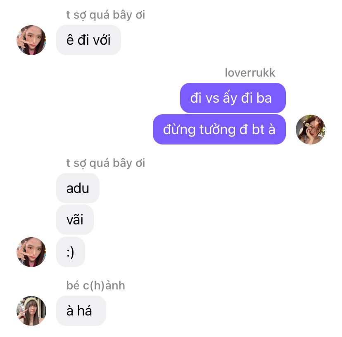
Task: Tap the word 'tưởng' in the purple message
Action: click(x=217, y=130)
